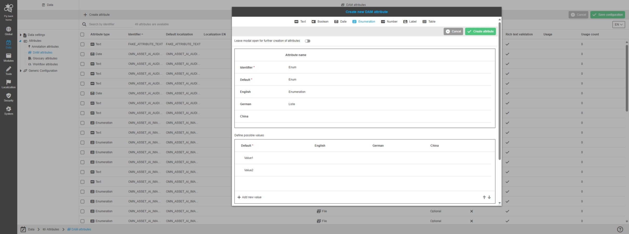
Task: Open the EN language dropdown
Action: (618, 25)
